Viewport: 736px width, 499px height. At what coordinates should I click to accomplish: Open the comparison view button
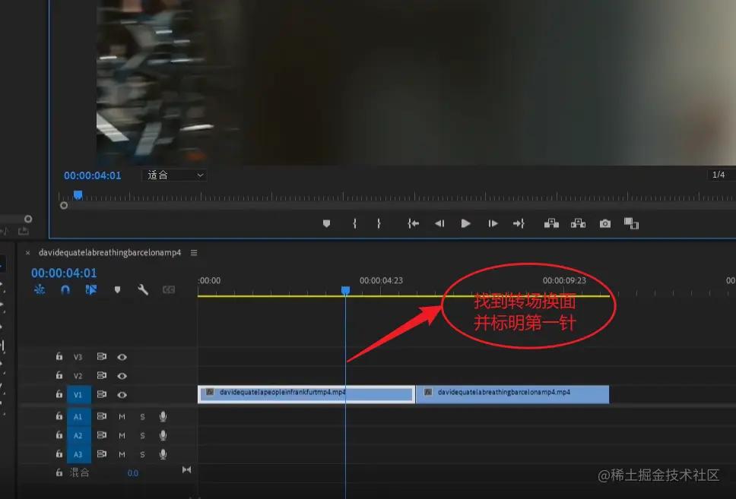(x=631, y=224)
